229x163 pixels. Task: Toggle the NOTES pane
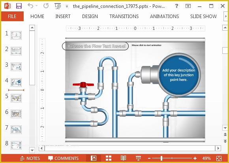tap(30, 158)
